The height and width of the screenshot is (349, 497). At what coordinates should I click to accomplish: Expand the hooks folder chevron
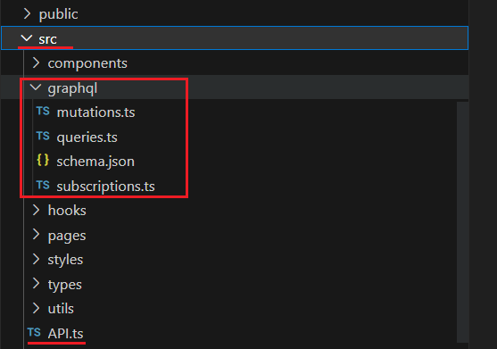36,210
